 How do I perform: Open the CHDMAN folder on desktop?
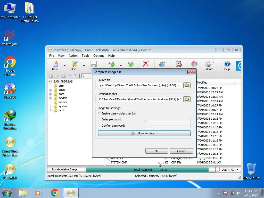(x=30, y=12)
